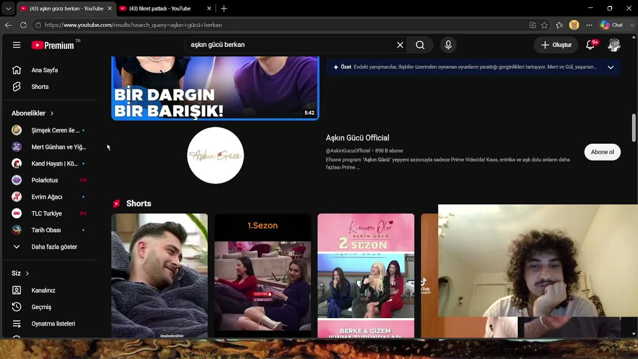Open the Aşkın Gücü Official channel title

coord(357,138)
